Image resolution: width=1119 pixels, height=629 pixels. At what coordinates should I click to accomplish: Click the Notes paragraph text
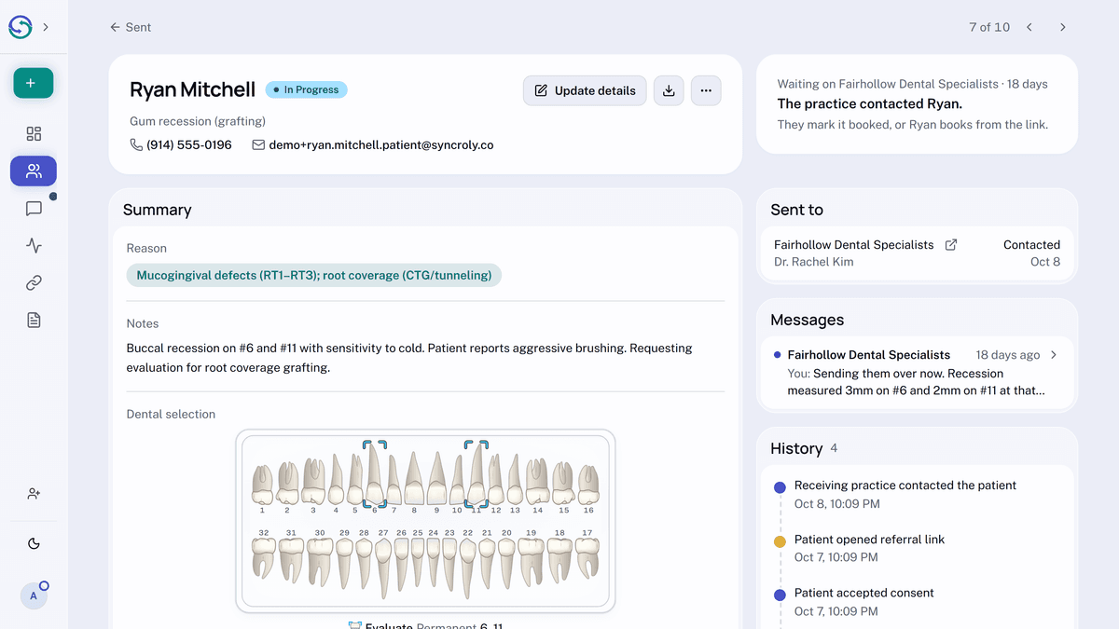(409, 358)
